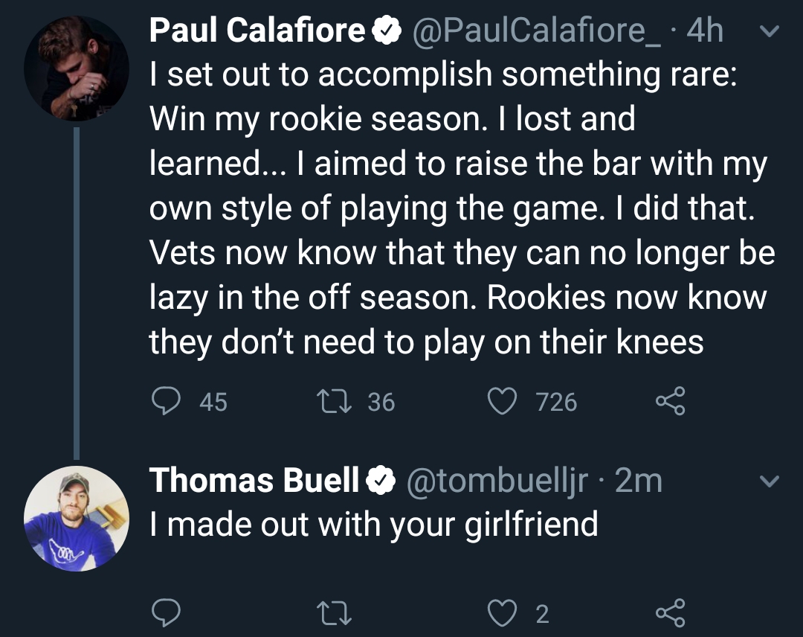Reply to Thomas Buell's tweet

(x=166, y=613)
